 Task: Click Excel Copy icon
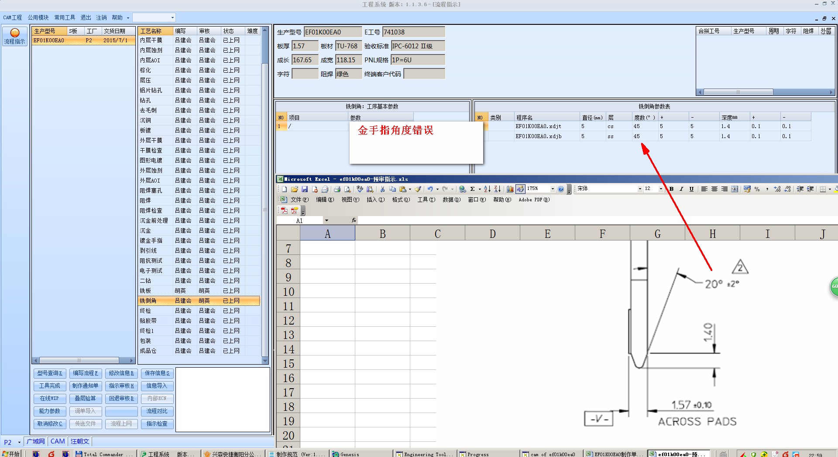pyautogui.click(x=392, y=189)
